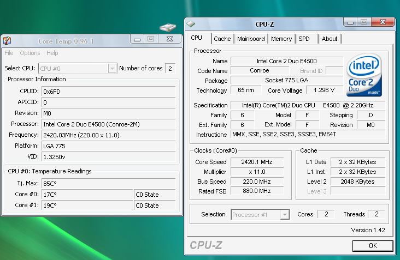The height and width of the screenshot is (260, 400).
Task: Click the Intel Core 2 Duo logo
Action: pyautogui.click(x=363, y=75)
